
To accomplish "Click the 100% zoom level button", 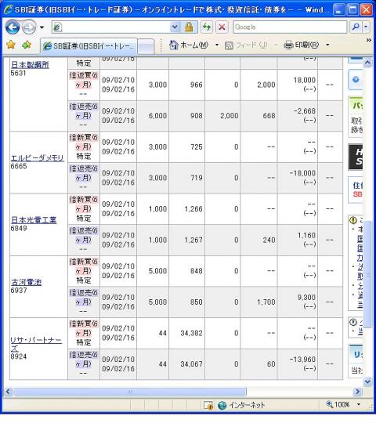I will 338,404.
